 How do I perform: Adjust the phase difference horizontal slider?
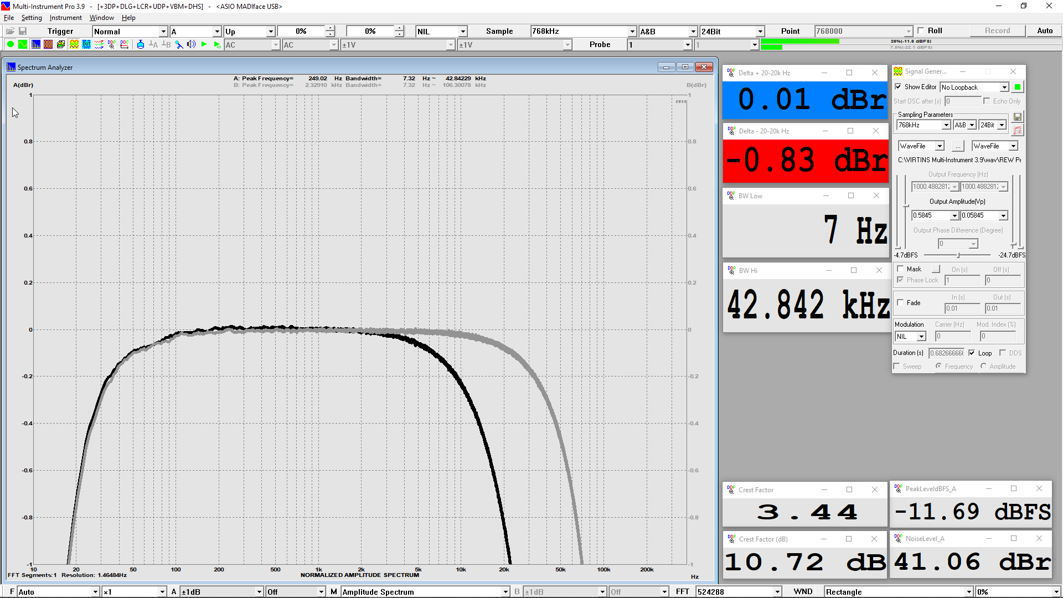pos(958,255)
